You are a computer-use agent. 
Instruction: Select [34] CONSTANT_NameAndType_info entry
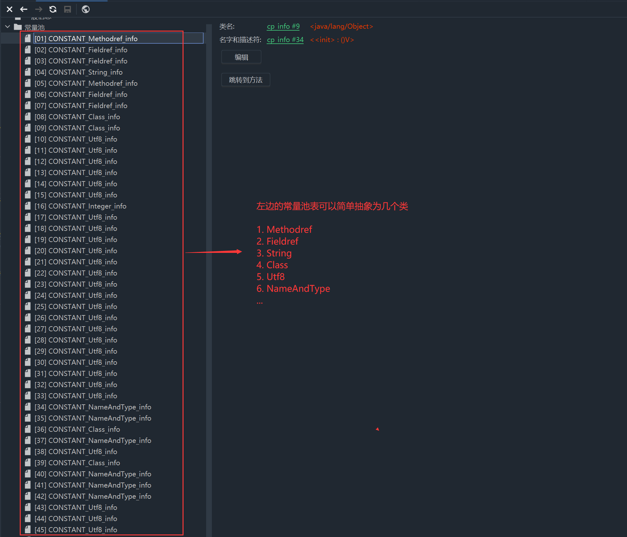click(x=93, y=407)
